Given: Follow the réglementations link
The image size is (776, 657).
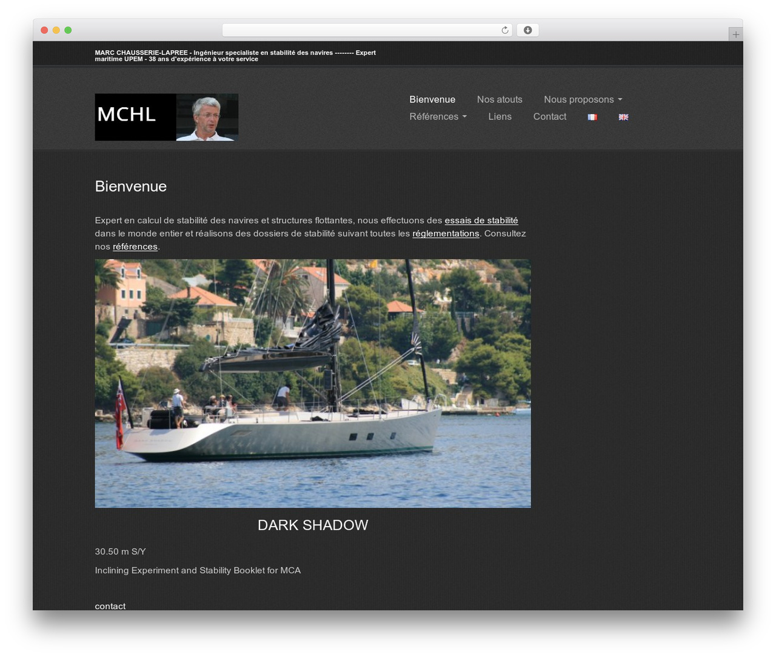Looking at the screenshot, I should [x=446, y=233].
